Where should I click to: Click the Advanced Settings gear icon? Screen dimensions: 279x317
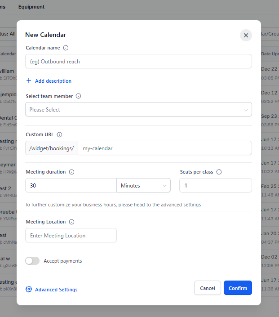point(29,290)
